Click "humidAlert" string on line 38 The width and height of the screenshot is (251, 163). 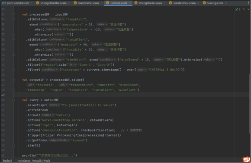pyautogui.click(x=77, y=39)
